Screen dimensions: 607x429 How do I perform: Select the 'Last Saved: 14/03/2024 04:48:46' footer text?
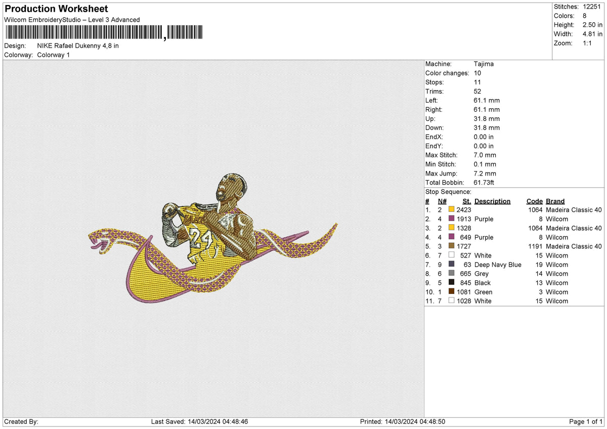pyautogui.click(x=199, y=421)
